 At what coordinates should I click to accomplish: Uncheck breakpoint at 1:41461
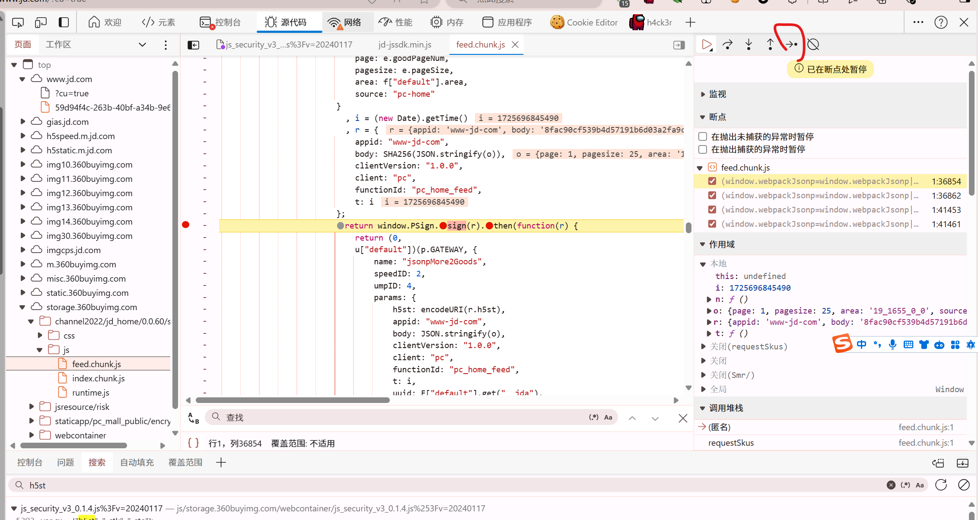(712, 224)
